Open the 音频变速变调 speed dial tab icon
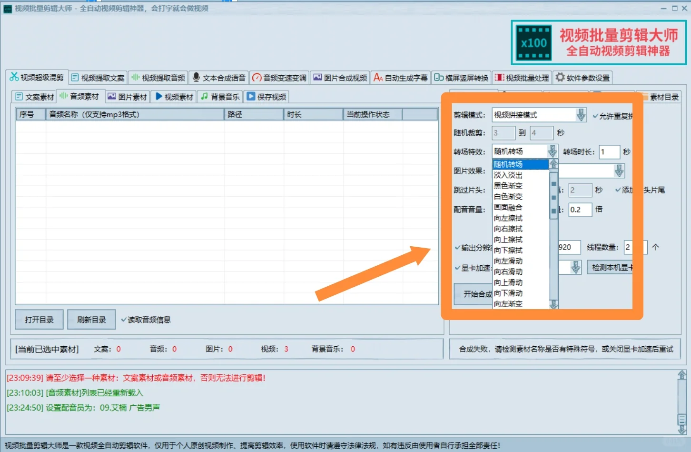 click(257, 78)
